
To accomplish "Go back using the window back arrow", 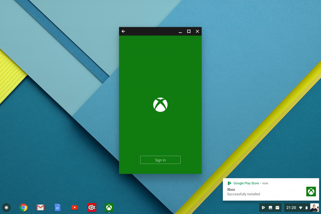I will [x=124, y=31].
